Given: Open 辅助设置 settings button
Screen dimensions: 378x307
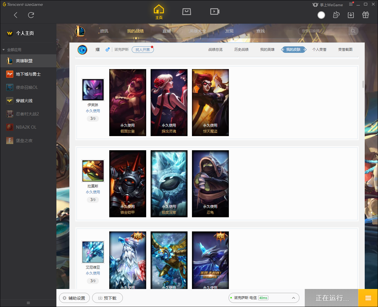Looking at the screenshot, I should pos(74,298).
